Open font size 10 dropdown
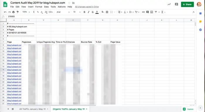 pyautogui.click(x=77, y=12)
